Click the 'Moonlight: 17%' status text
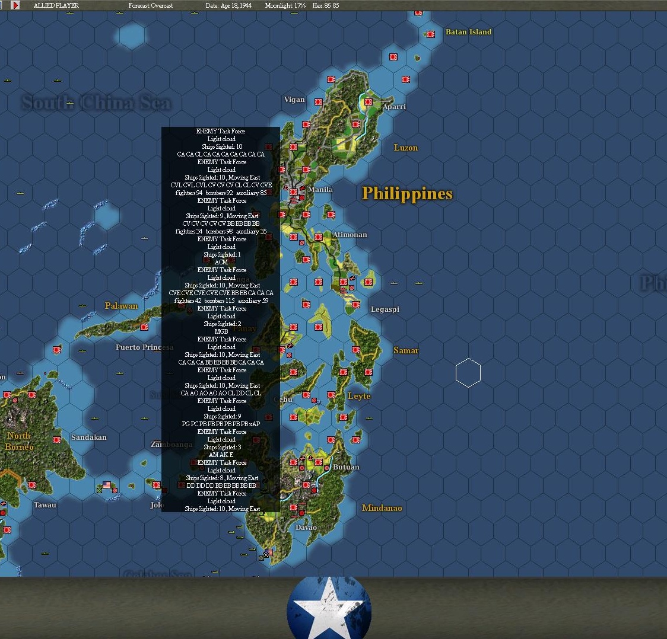This screenshot has height=639, width=667. pyautogui.click(x=285, y=5)
